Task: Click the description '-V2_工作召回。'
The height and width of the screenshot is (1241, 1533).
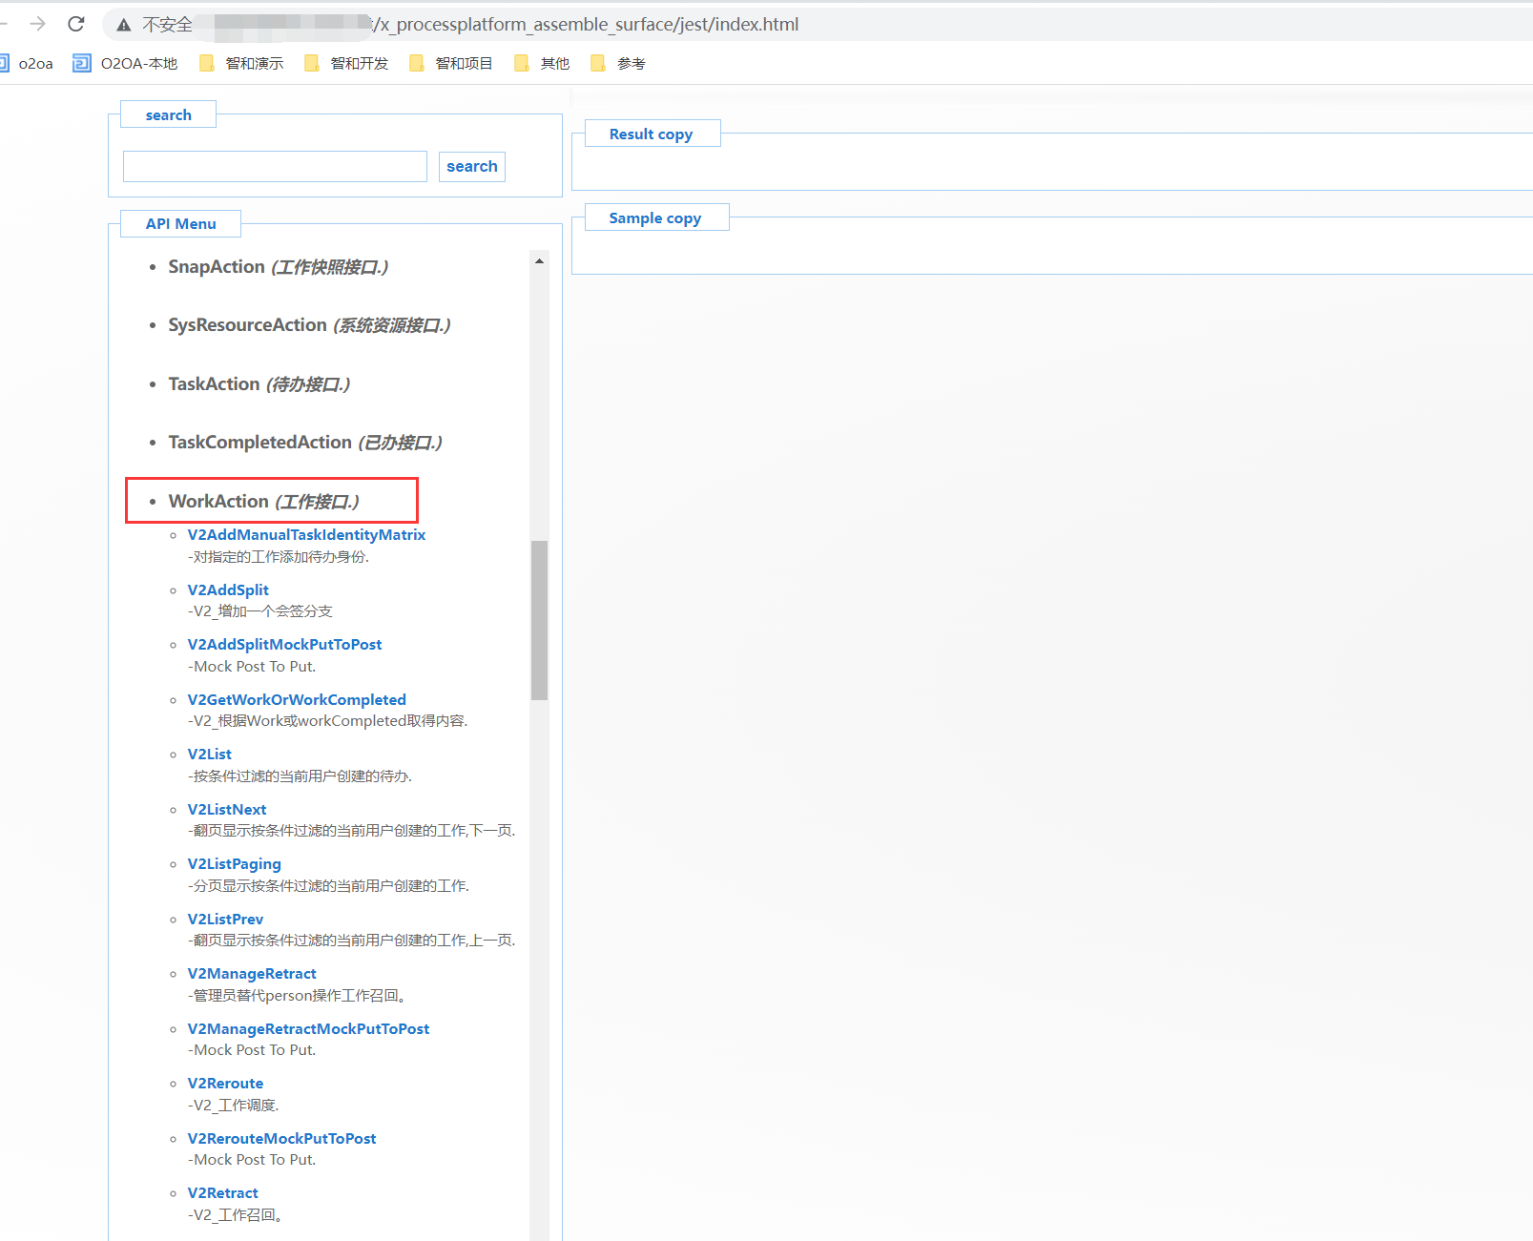Action: tap(236, 1215)
